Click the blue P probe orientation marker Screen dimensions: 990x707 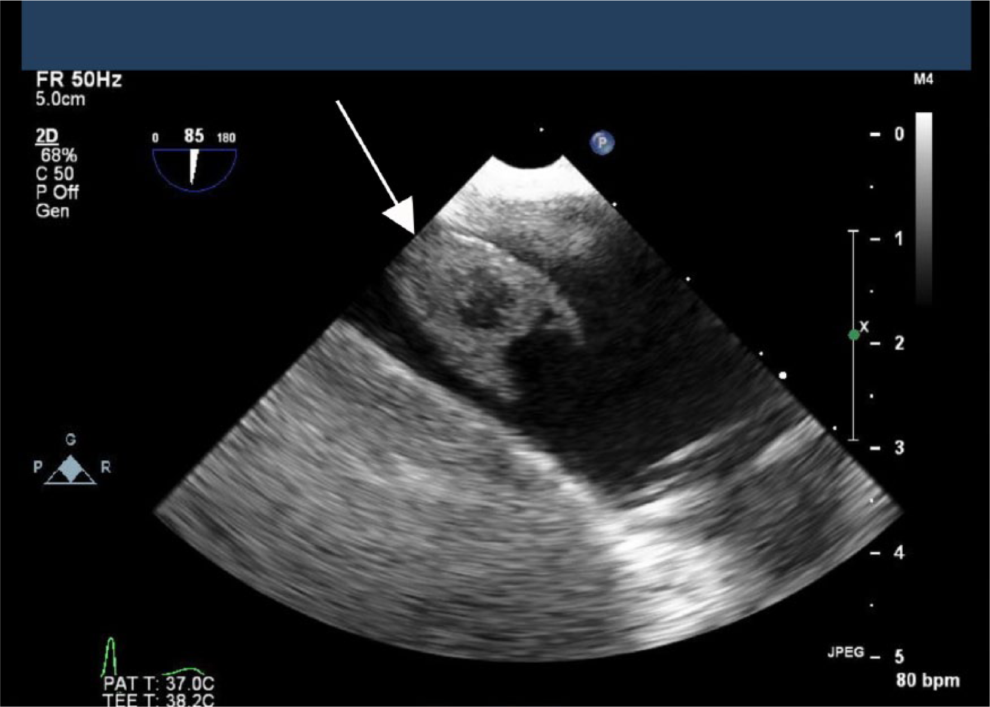(x=603, y=143)
